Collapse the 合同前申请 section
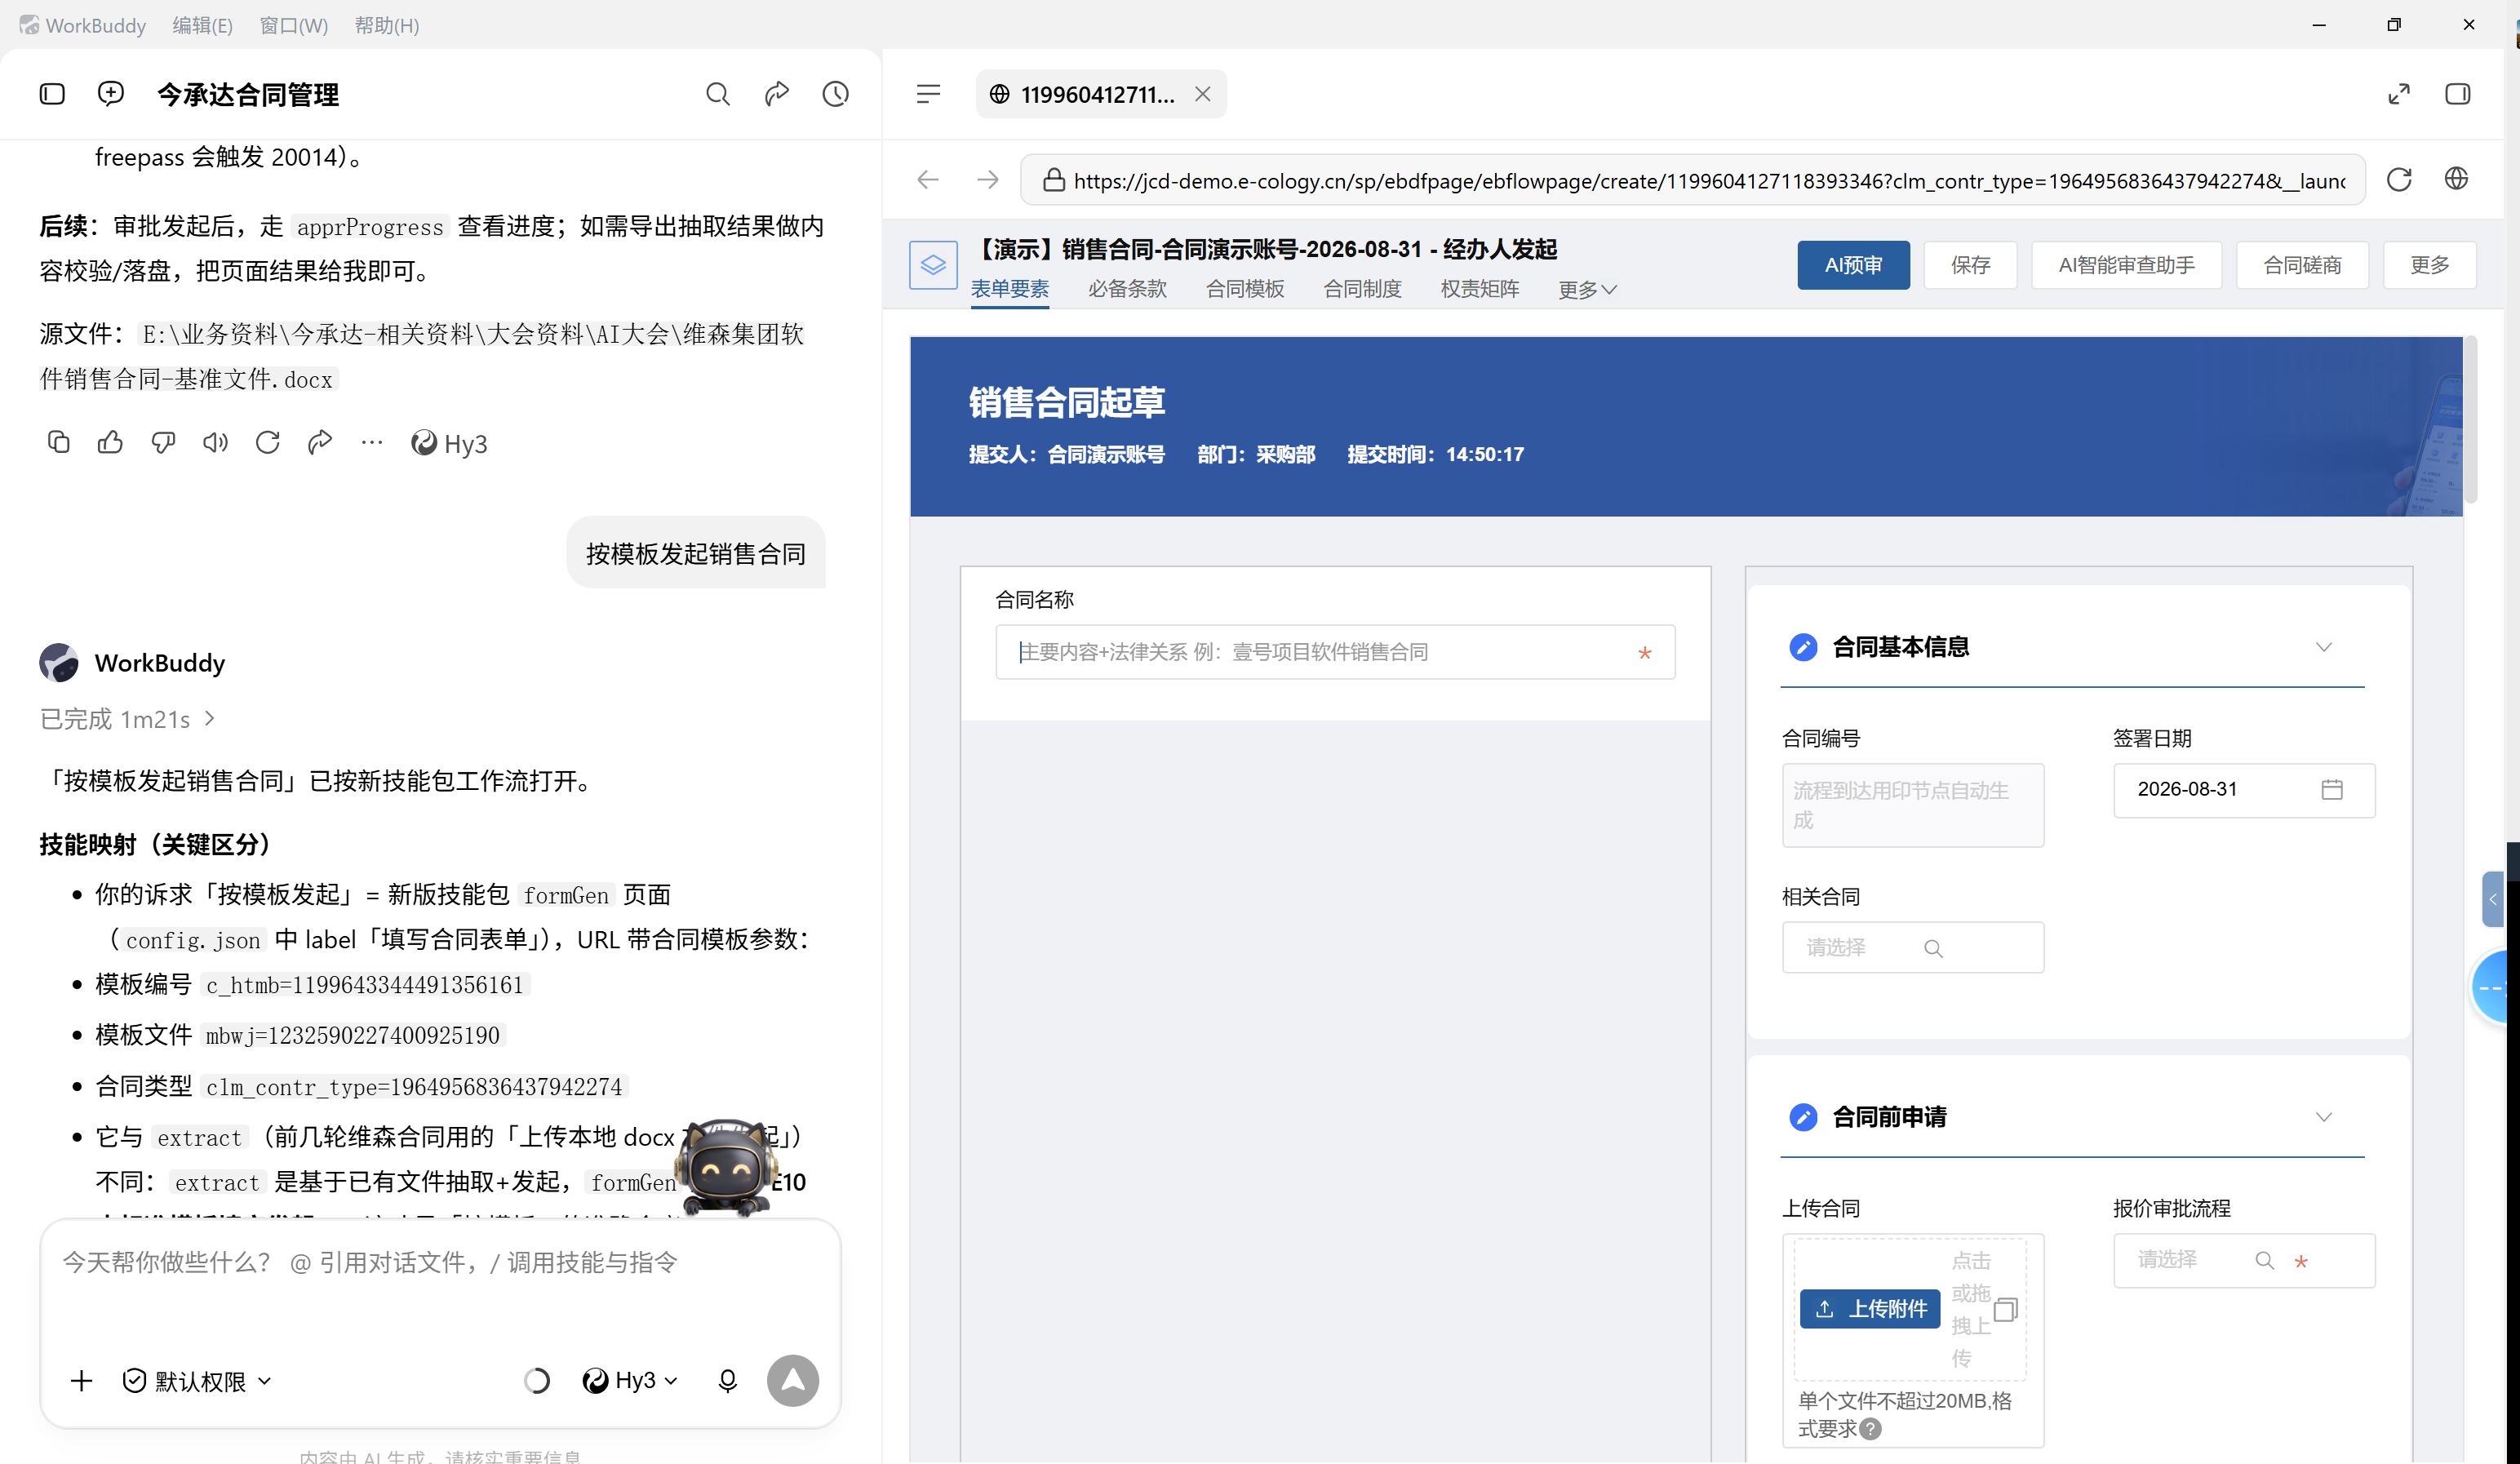This screenshot has width=2520, height=1464. [x=2324, y=1117]
